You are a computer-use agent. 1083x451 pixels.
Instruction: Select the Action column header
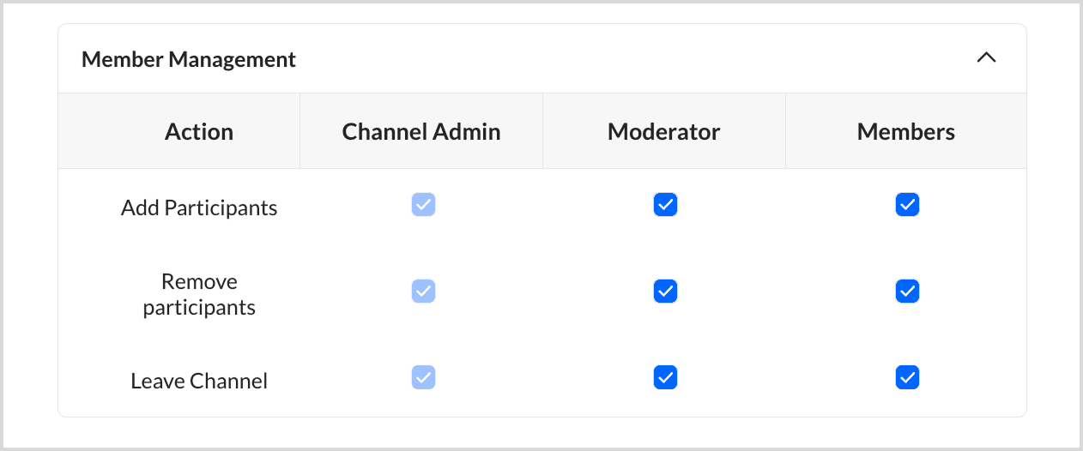pos(199,132)
